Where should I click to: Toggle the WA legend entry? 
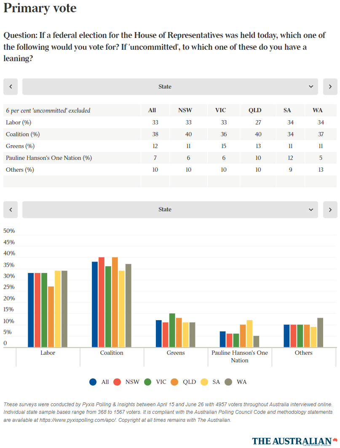point(236,382)
